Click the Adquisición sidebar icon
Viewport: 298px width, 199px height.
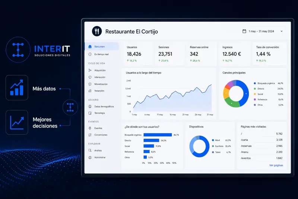coord(90,70)
